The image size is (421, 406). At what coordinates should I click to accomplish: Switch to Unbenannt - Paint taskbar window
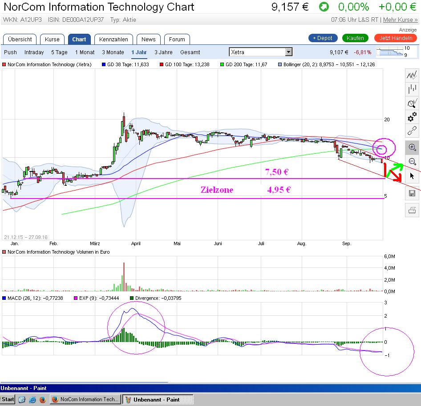click(x=158, y=399)
